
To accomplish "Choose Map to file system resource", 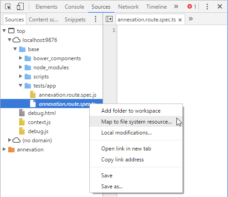I will 136,122.
